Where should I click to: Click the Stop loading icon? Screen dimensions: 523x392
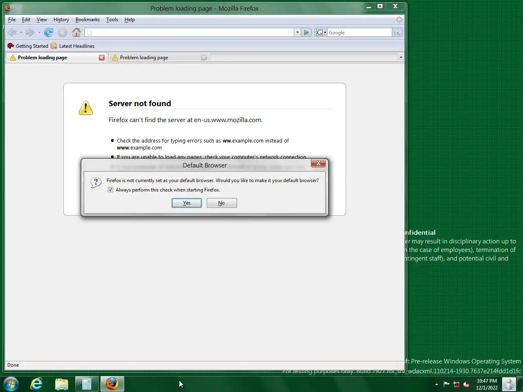pos(63,32)
